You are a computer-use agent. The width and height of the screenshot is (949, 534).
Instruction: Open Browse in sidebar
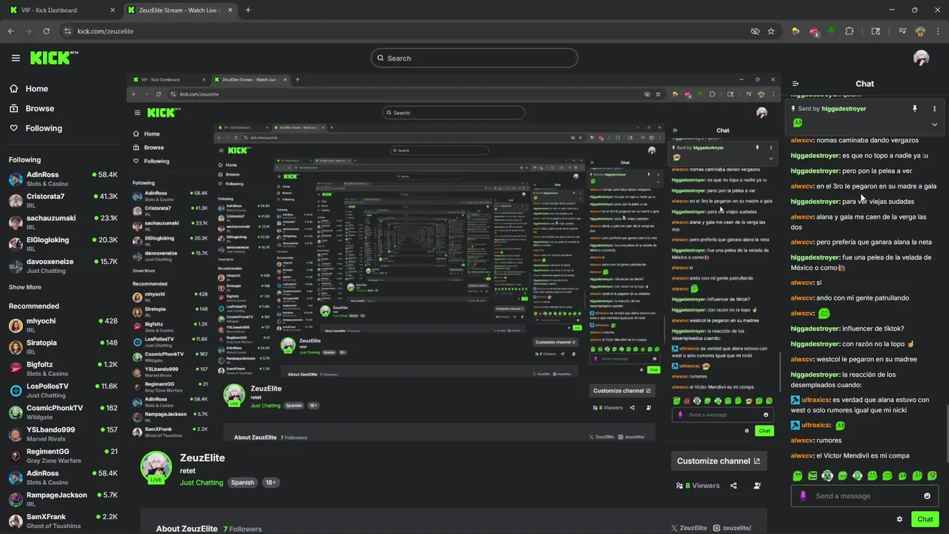(x=32, y=108)
